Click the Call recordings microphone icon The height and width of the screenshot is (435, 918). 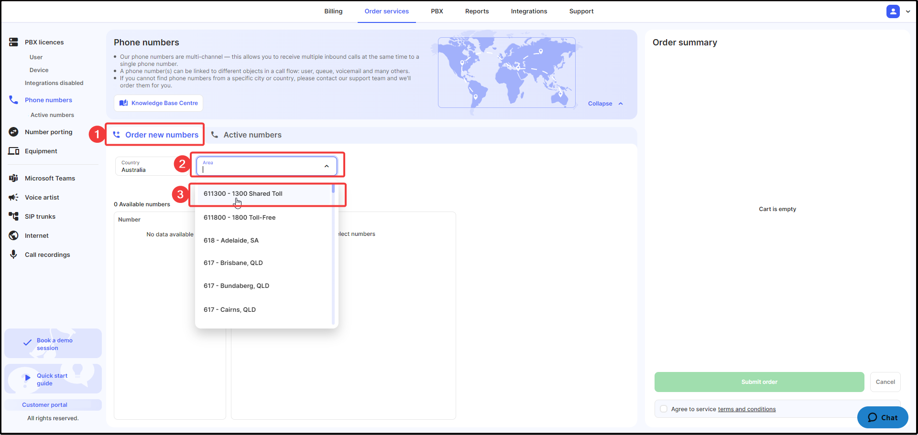click(13, 255)
